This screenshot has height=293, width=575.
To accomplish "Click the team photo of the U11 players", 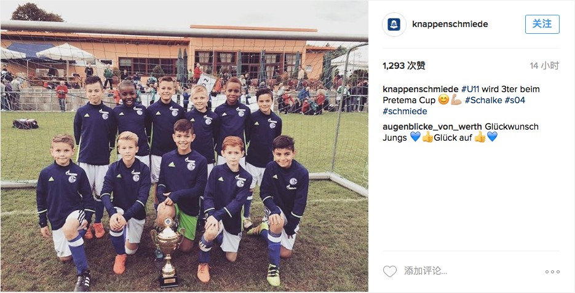I will [x=184, y=146].
